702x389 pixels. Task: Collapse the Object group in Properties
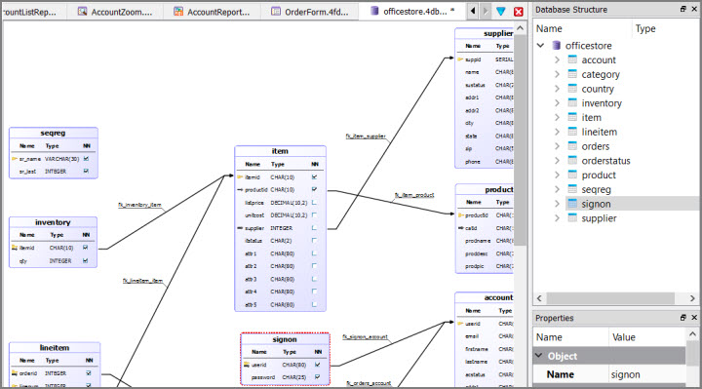(539, 356)
